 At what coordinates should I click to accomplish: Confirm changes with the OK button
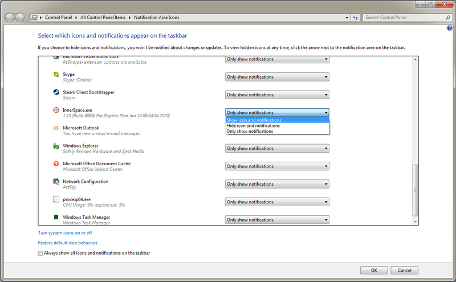[374, 271]
